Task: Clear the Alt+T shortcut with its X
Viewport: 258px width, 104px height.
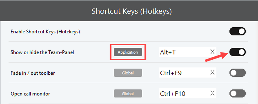Action: click(x=212, y=52)
